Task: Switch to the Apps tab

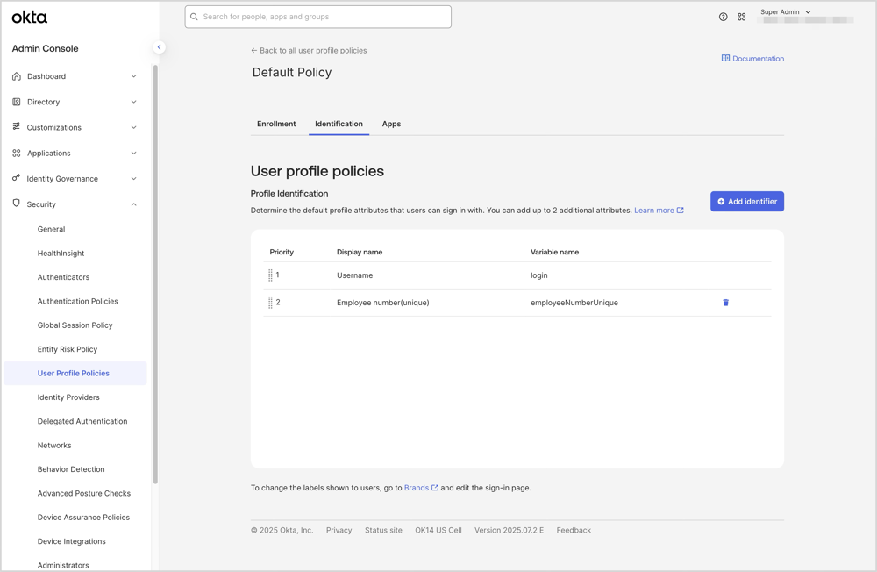Action: [391, 124]
